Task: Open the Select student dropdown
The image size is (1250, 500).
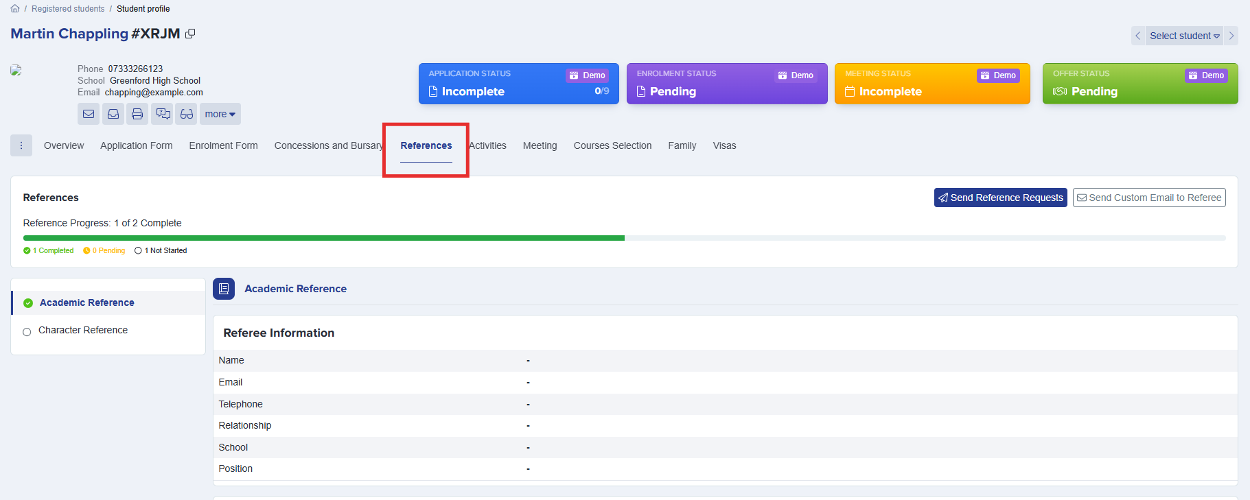Action: (1184, 36)
